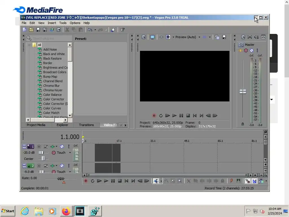289x217 pixels.
Task: Open the File menu
Action: click(x=24, y=23)
